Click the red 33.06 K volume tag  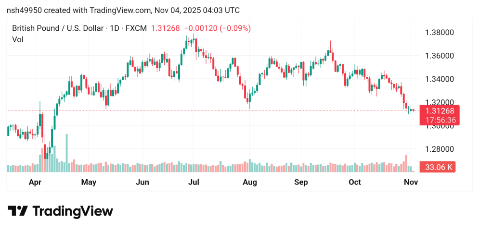point(438,168)
